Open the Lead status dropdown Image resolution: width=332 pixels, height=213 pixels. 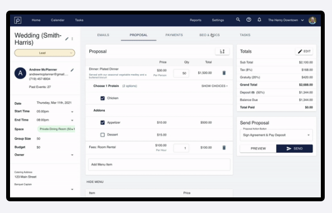[x=45, y=53]
